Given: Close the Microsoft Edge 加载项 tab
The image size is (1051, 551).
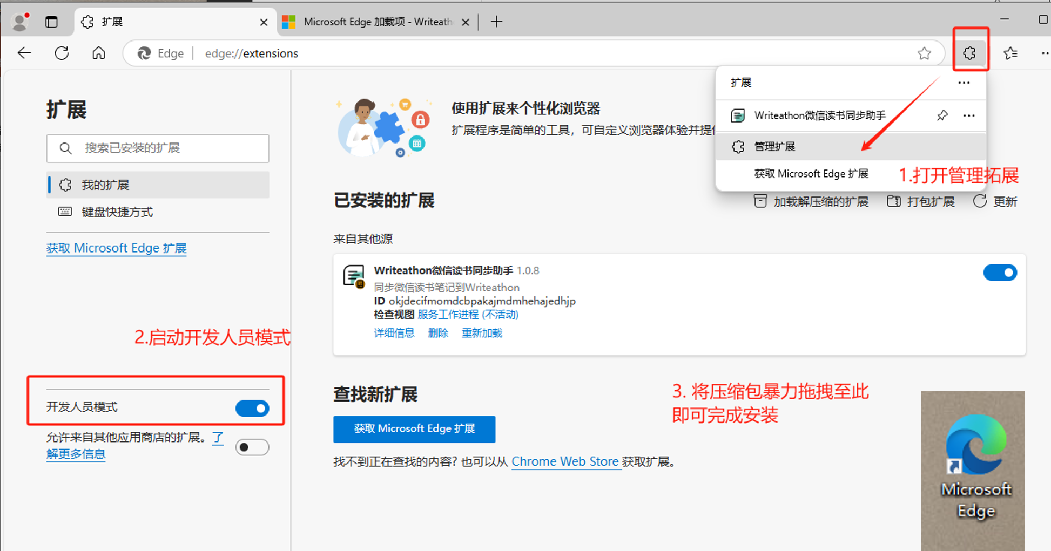Looking at the screenshot, I should pos(466,22).
